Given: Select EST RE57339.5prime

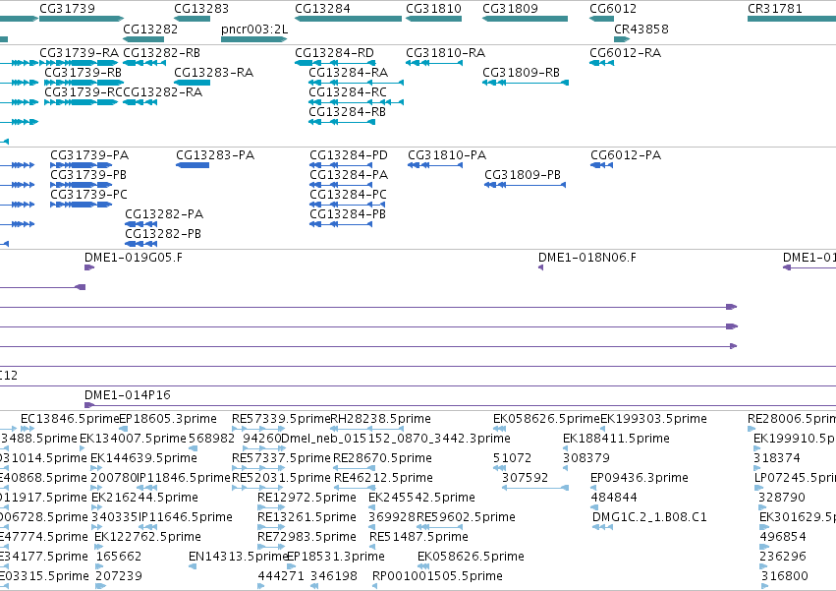Looking at the screenshot, I should 256,429.
